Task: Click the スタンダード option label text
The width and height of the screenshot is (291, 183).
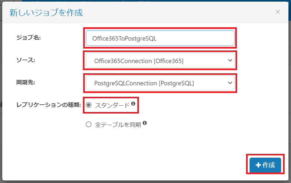Action: [112, 106]
